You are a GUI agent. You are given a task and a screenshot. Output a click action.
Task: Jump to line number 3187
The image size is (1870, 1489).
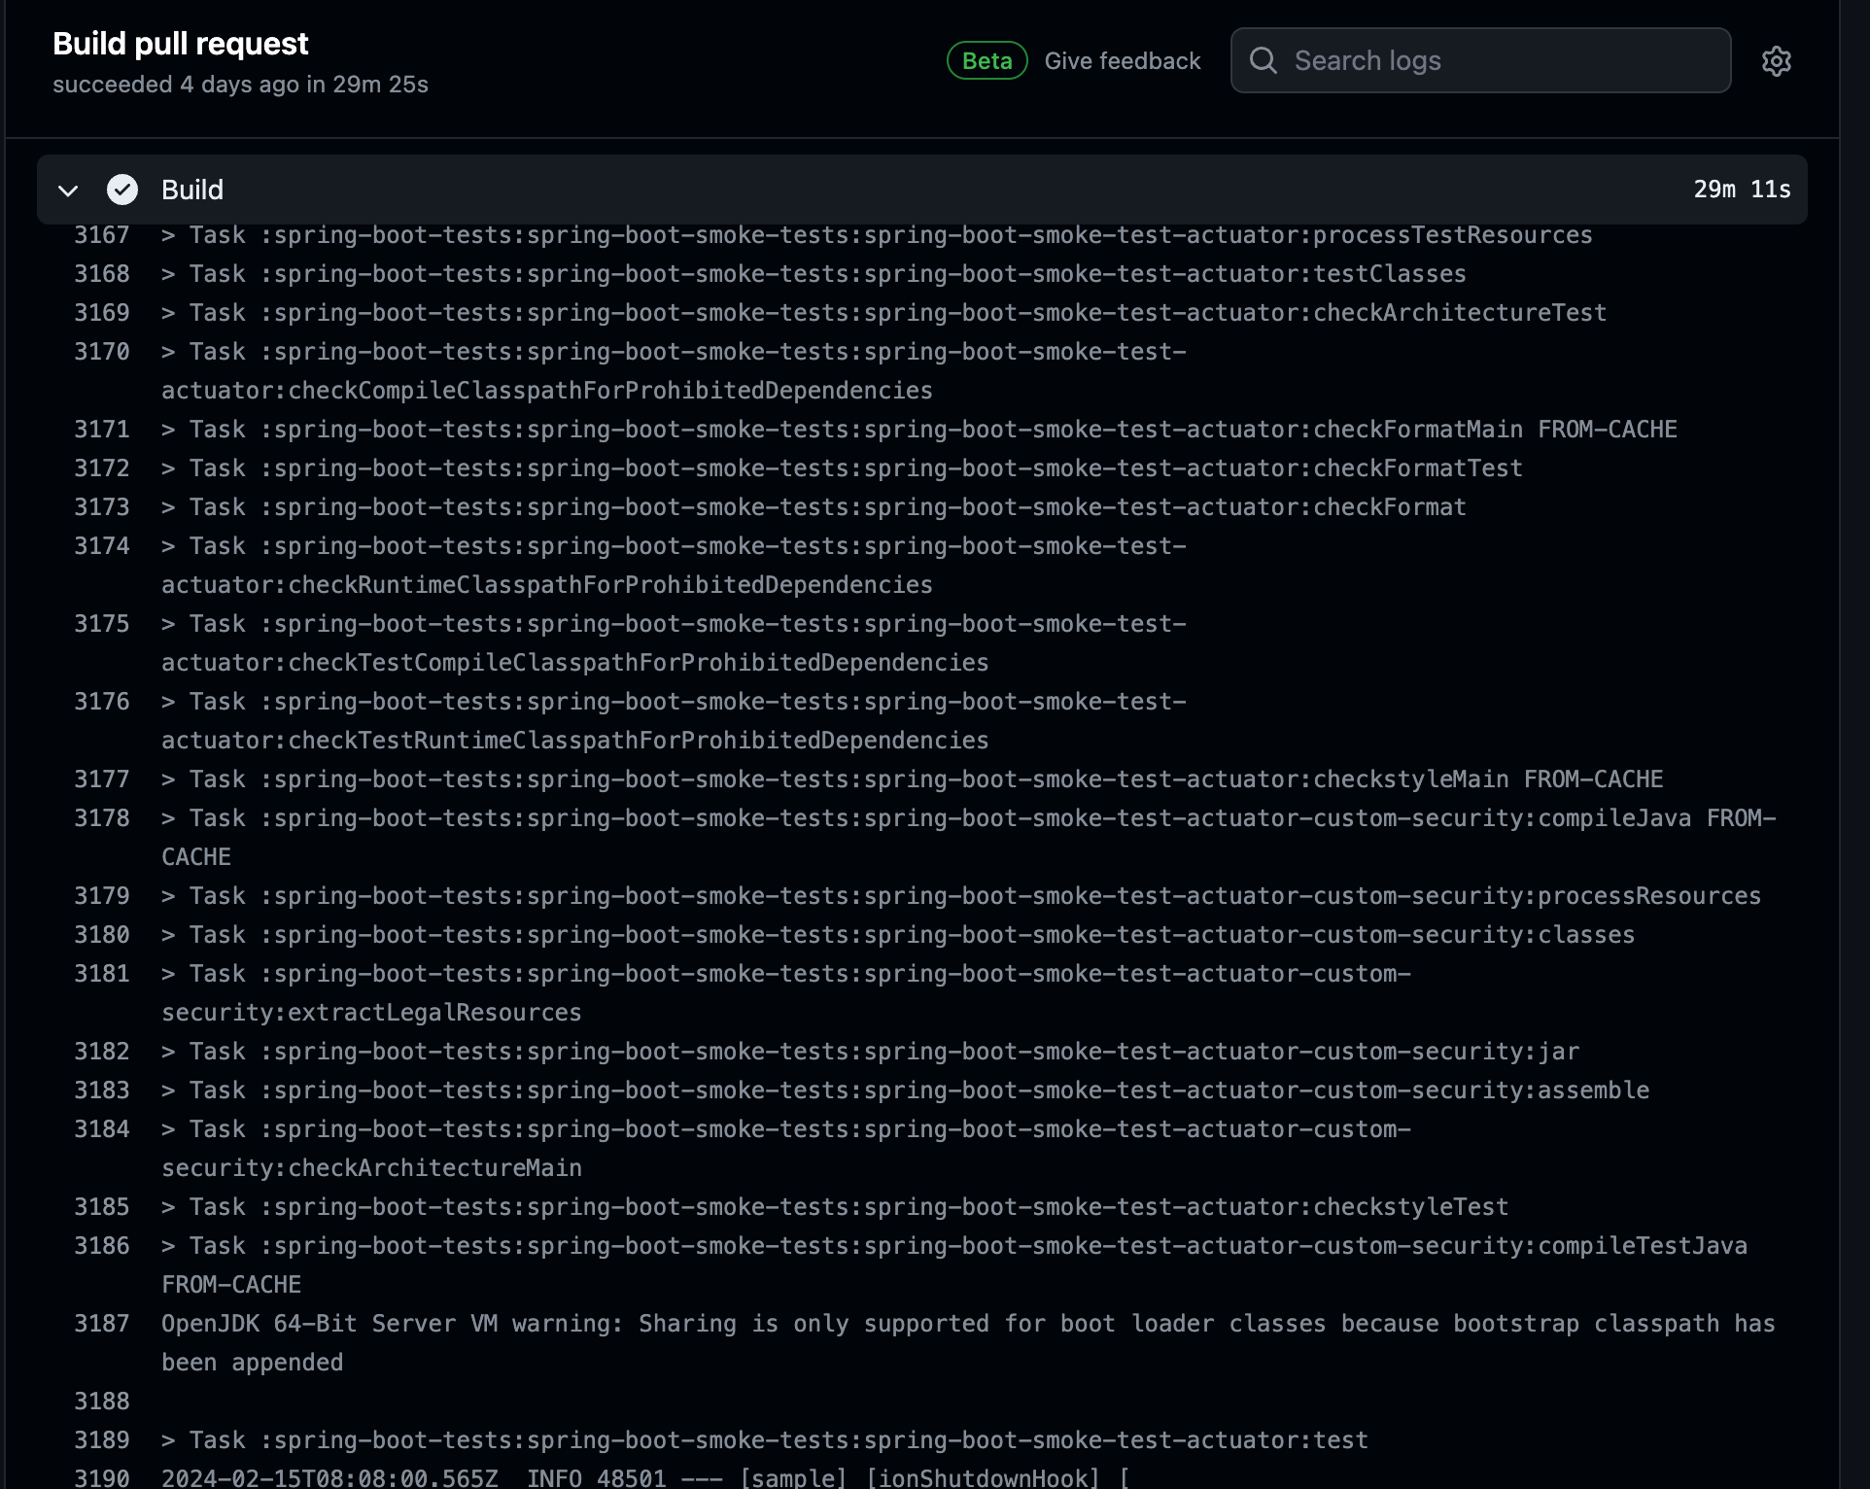(102, 1324)
